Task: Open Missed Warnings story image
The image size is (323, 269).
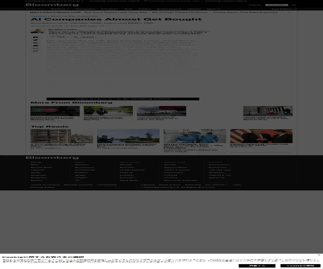Action: [195, 136]
